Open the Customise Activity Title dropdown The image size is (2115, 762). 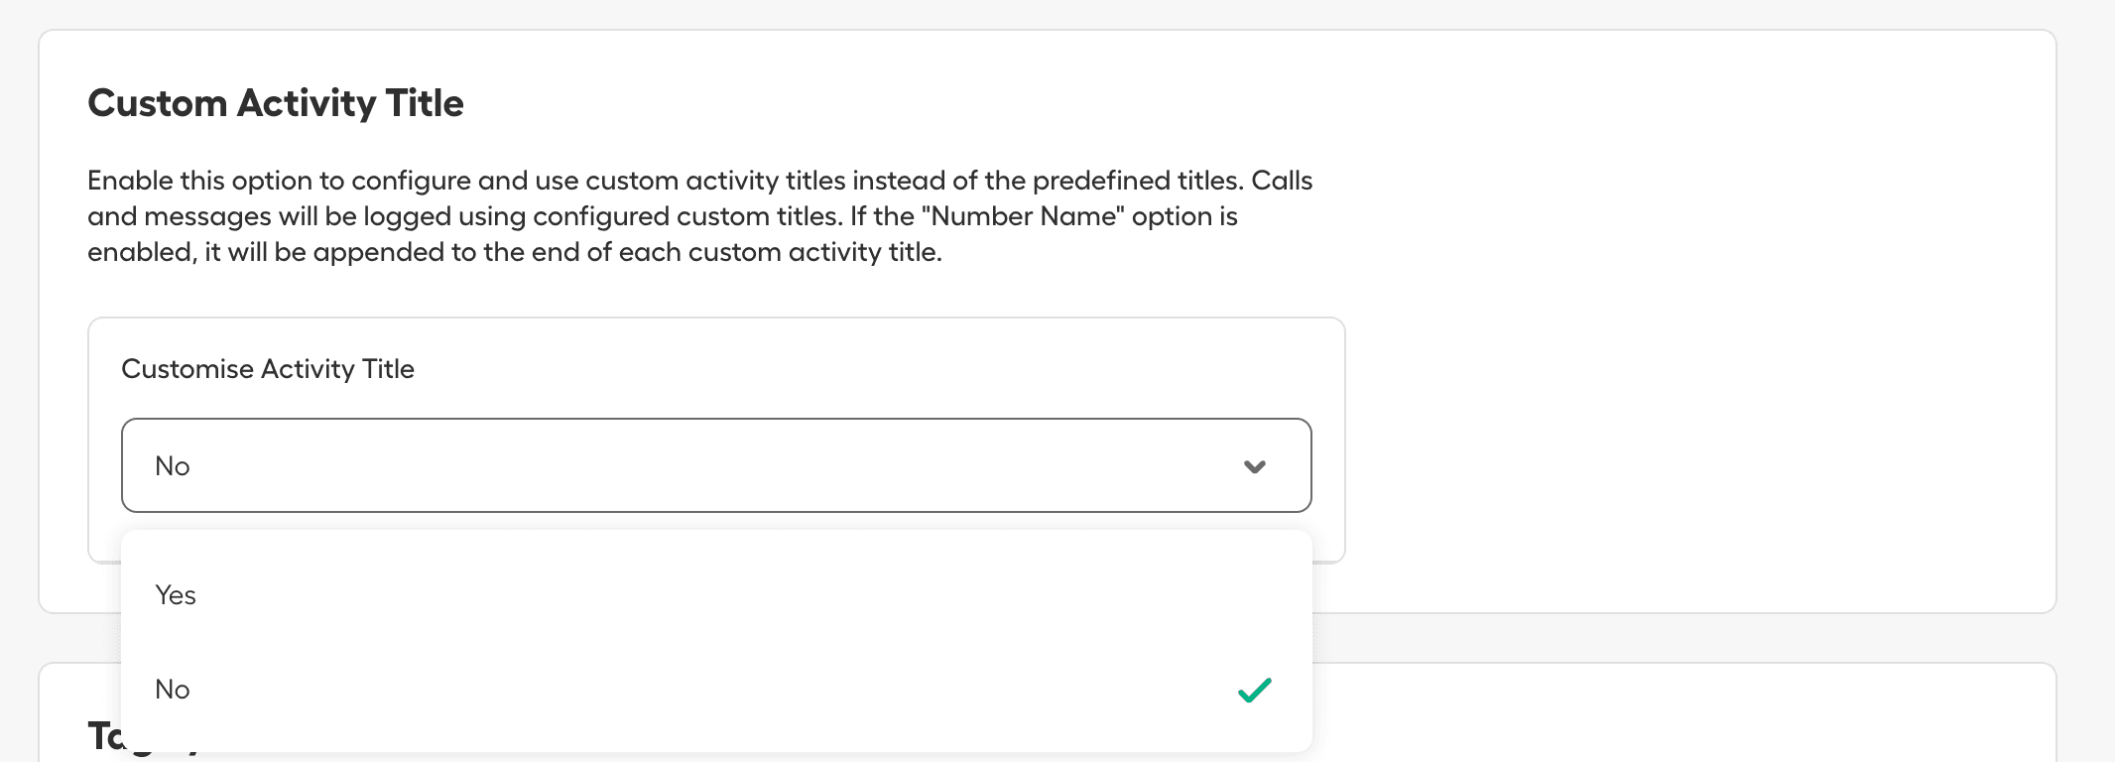point(716,464)
